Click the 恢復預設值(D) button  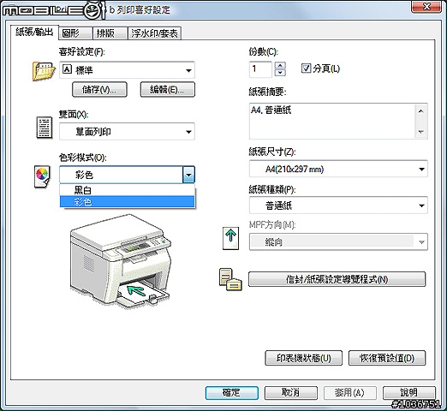(x=387, y=358)
